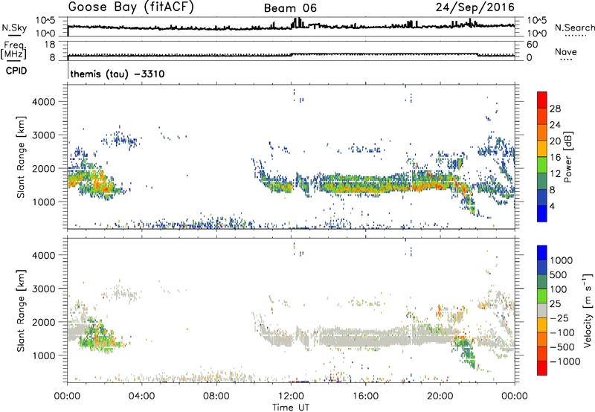The width and height of the screenshot is (595, 412).
Task: Click the "-100" label on velocity colorbar
Action: tap(562, 332)
